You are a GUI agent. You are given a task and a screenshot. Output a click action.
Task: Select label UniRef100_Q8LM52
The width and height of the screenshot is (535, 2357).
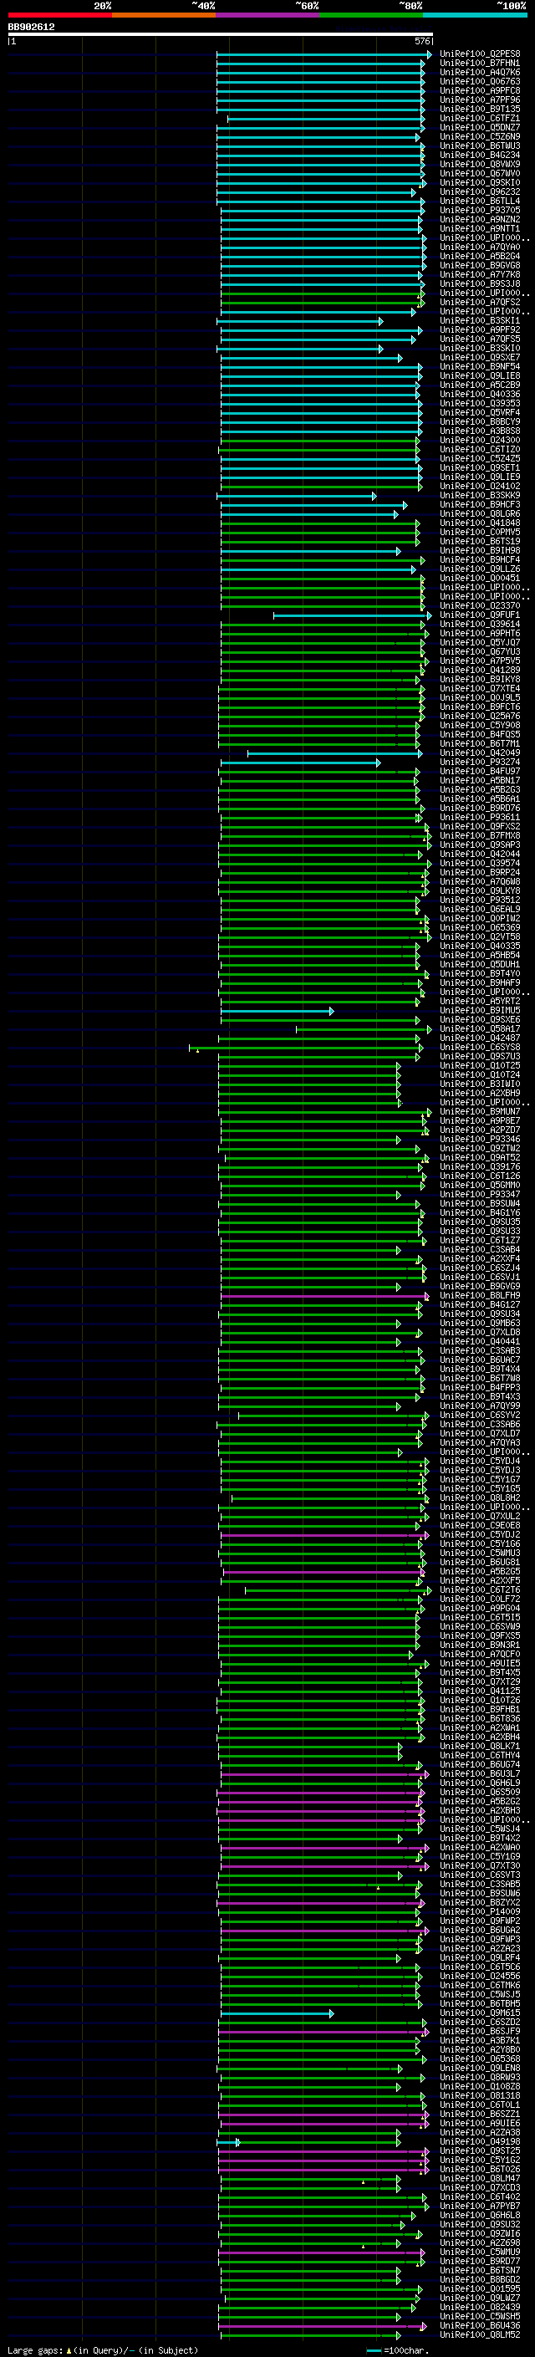pos(480,2335)
